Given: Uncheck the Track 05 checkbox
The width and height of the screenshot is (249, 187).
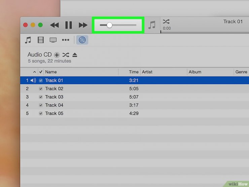Looking at the screenshot, I should tap(41, 114).
